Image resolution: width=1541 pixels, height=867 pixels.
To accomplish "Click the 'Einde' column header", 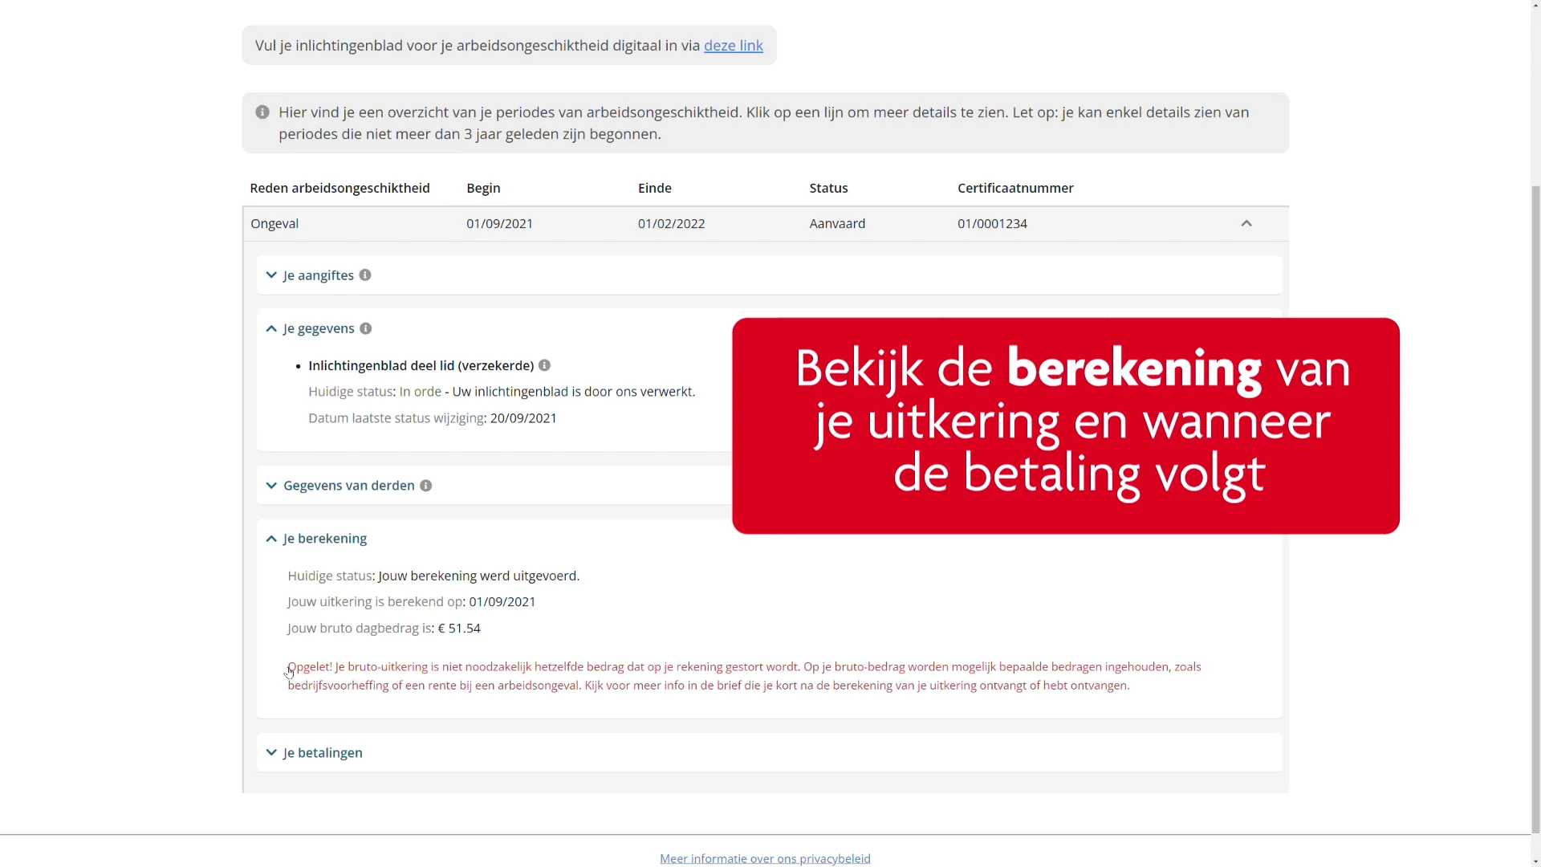I will pos(655,188).
